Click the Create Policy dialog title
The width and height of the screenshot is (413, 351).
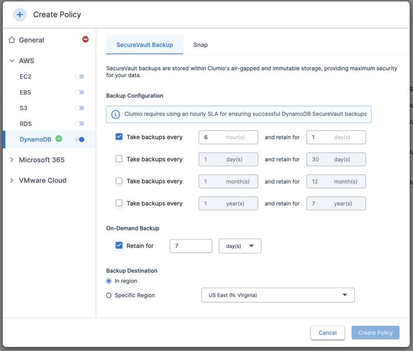tap(57, 14)
